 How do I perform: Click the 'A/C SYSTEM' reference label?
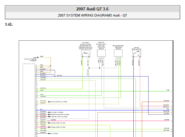pos(54,134)
